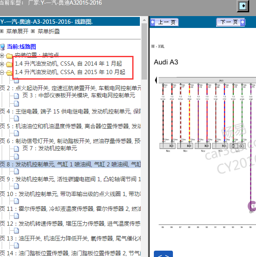
Task: Expand the 安装位置 接地点 folder node
Action: point(2,55)
